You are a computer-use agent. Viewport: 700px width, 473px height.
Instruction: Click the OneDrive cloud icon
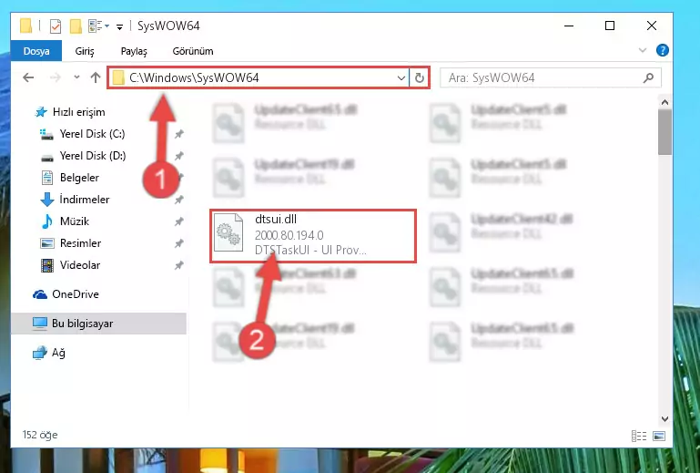(40, 294)
